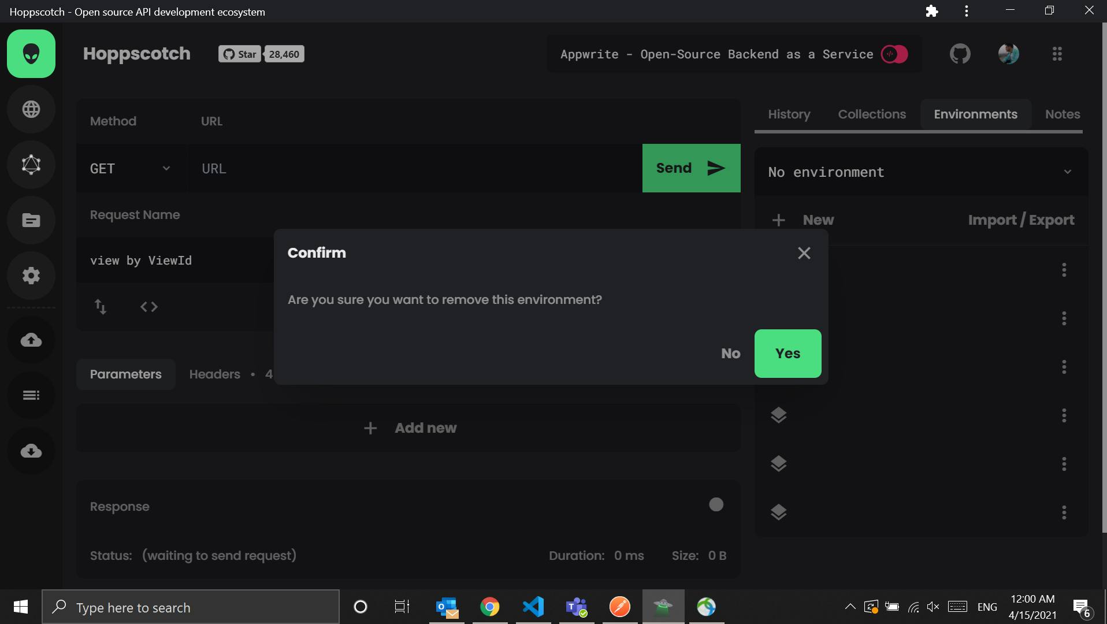Image resolution: width=1107 pixels, height=624 pixels.
Task: Open options for the second environment row
Action: 1064,318
